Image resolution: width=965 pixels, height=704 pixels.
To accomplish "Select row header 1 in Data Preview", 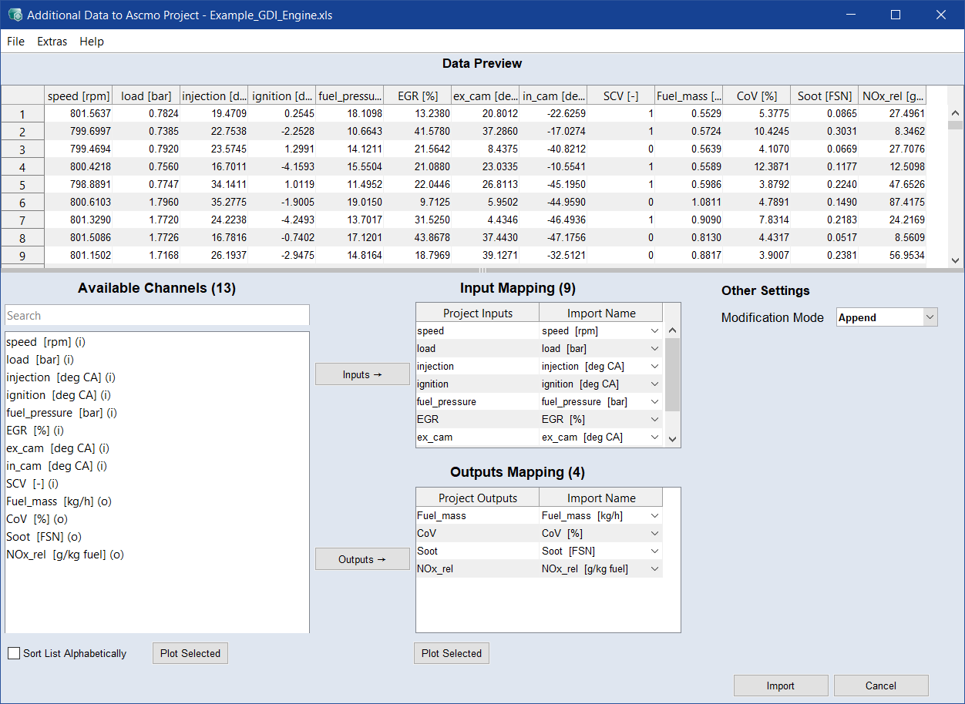I will coord(22,114).
